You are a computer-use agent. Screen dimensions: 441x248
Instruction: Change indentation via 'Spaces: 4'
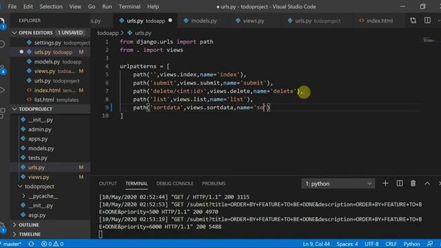pos(347,244)
